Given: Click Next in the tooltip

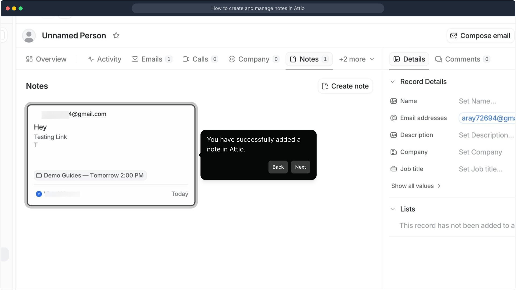Looking at the screenshot, I should 300,167.
